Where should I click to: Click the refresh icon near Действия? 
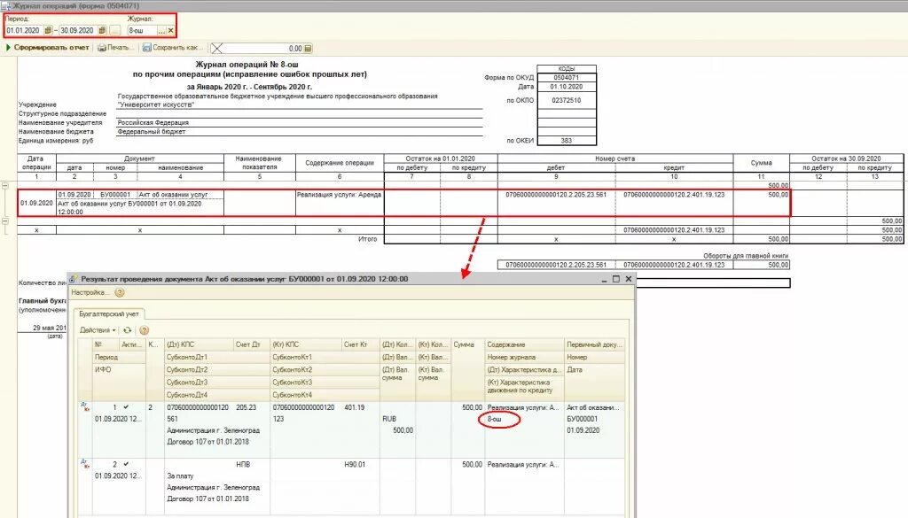[128, 330]
